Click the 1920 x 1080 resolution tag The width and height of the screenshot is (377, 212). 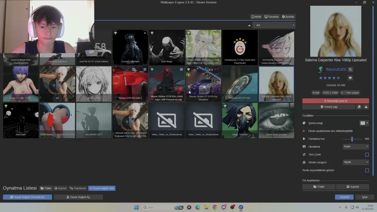[x=330, y=93]
